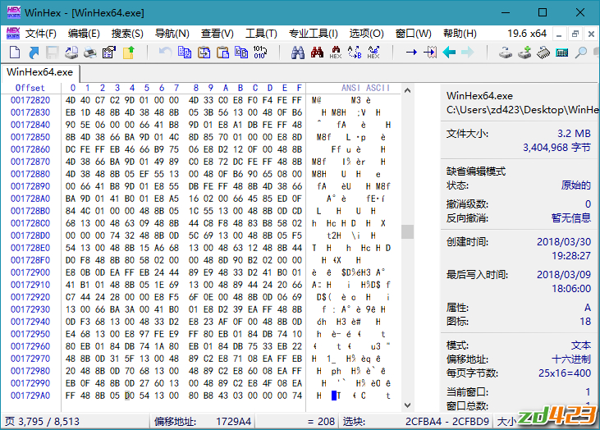600x430 pixels.
Task: Open the 查看(V) menu
Action: click(x=218, y=34)
